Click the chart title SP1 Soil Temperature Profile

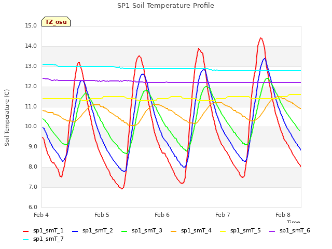[x=165, y=6]
